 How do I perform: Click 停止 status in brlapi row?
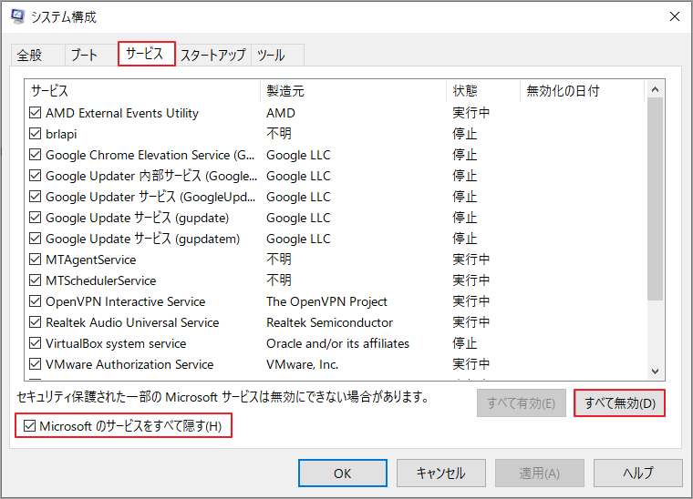(x=464, y=134)
